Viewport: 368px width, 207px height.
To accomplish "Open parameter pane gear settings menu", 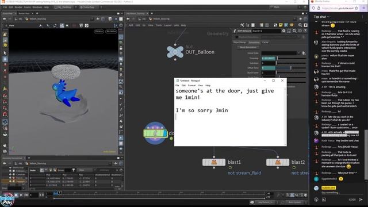I will tap(283, 30).
